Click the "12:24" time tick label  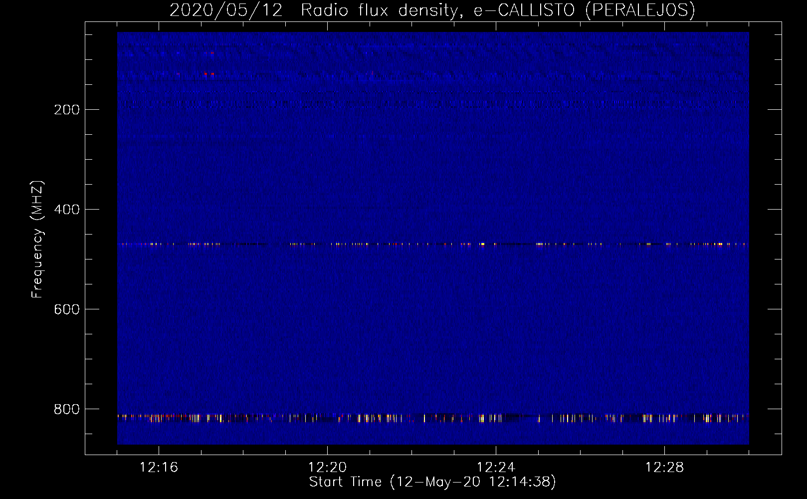496,468
